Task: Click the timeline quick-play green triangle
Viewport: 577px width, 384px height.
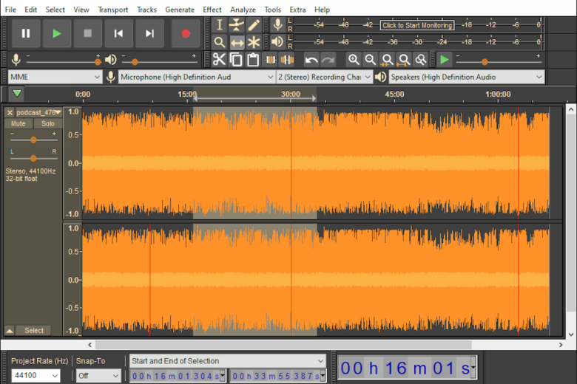Action: point(16,93)
